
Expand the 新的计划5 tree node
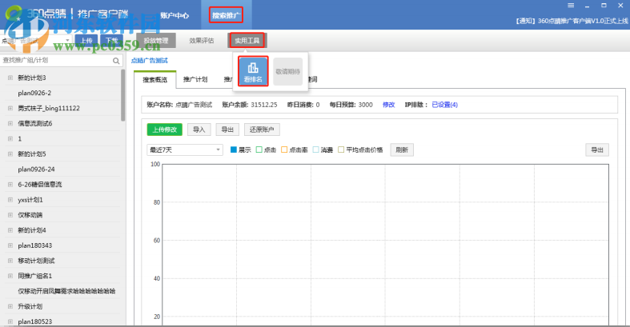[10, 154]
